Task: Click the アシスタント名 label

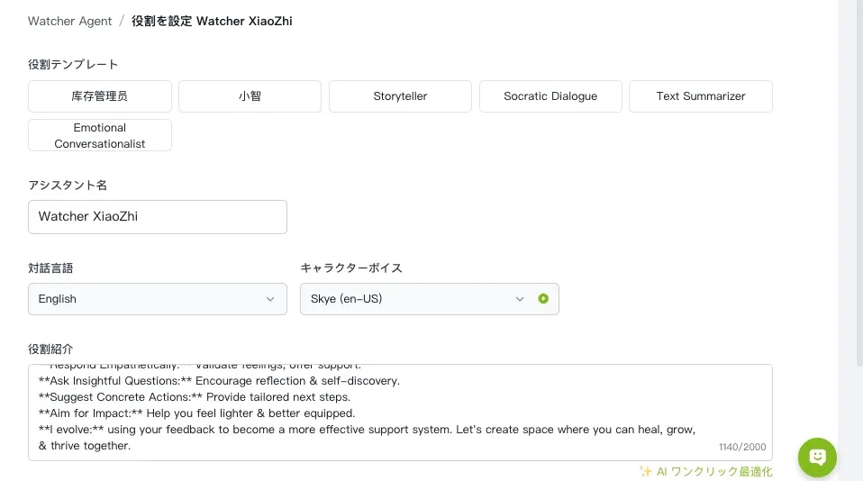Action: (x=68, y=185)
